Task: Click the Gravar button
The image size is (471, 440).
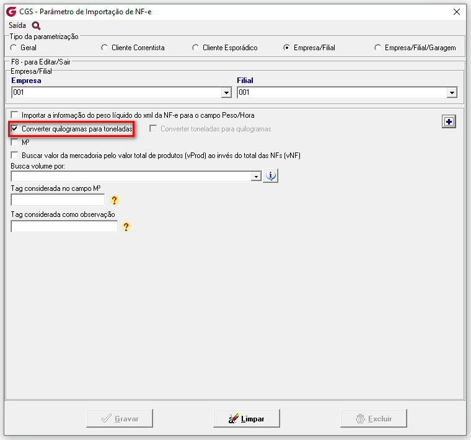Action: 120,418
